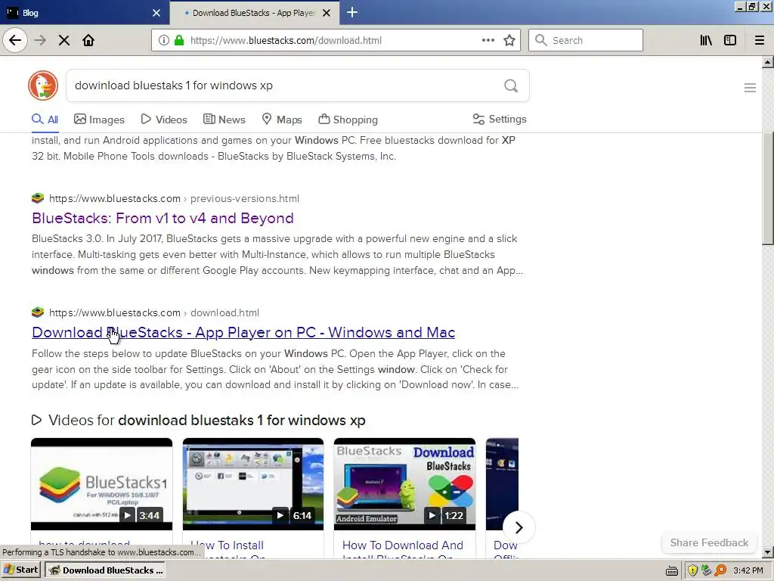The width and height of the screenshot is (774, 581).
Task: Click the green padlock security icon
Action: 179,40
